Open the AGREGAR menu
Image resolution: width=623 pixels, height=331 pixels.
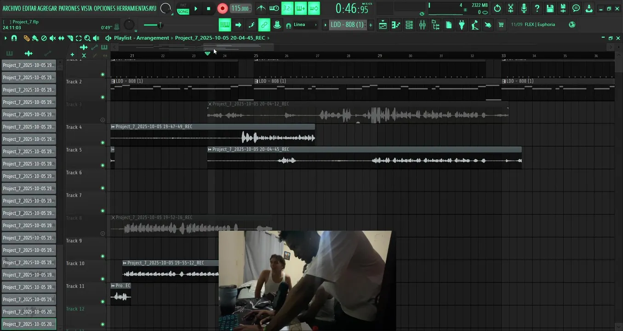click(x=47, y=8)
